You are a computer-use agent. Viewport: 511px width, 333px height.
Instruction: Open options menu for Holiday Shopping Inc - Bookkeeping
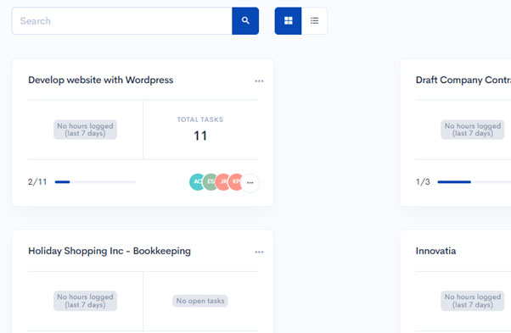pyautogui.click(x=259, y=252)
